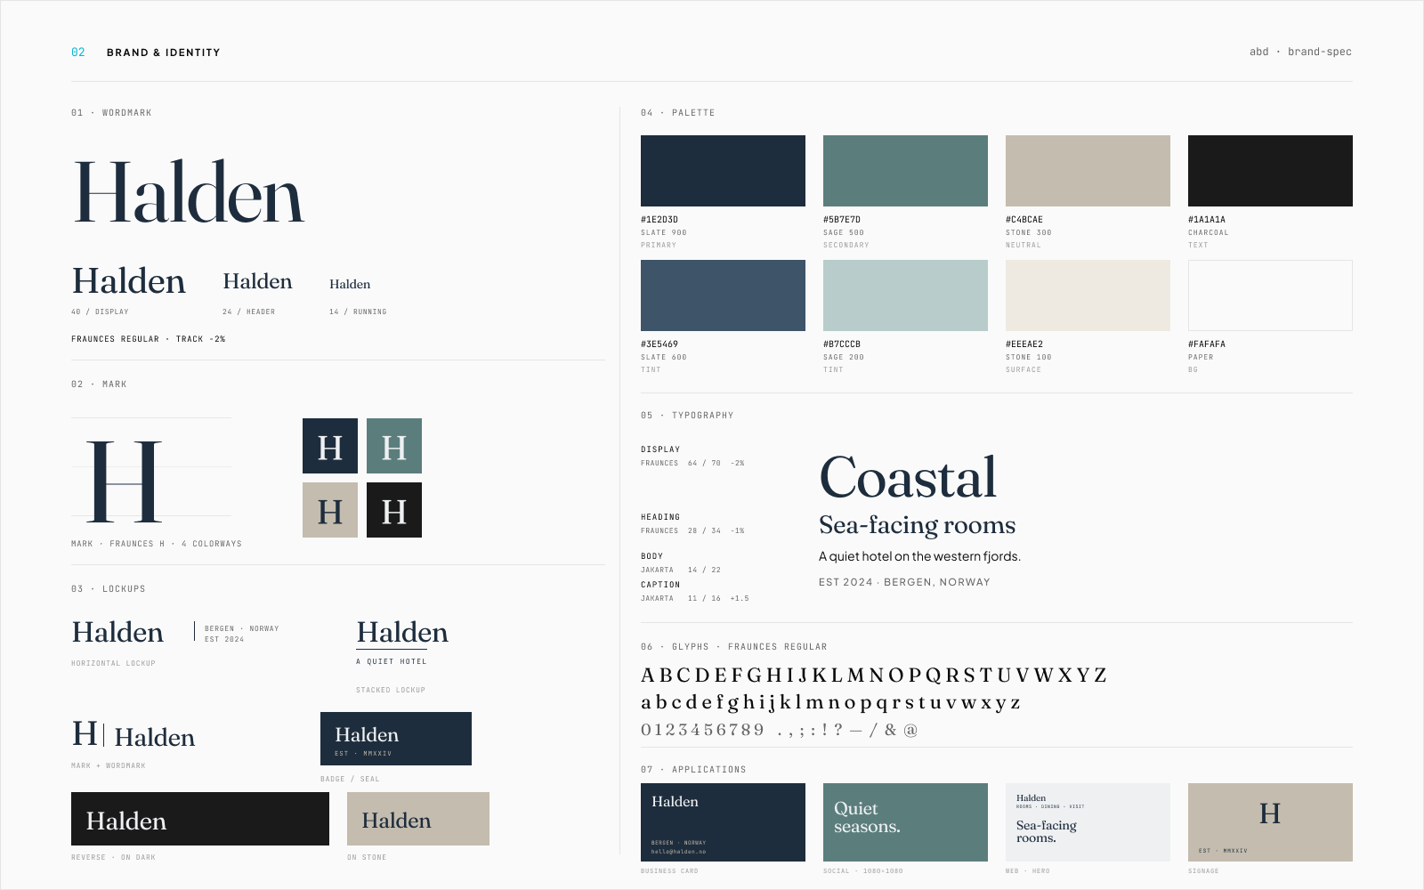
Task: Click the '02 · MARK' section label
Action: tap(99, 384)
